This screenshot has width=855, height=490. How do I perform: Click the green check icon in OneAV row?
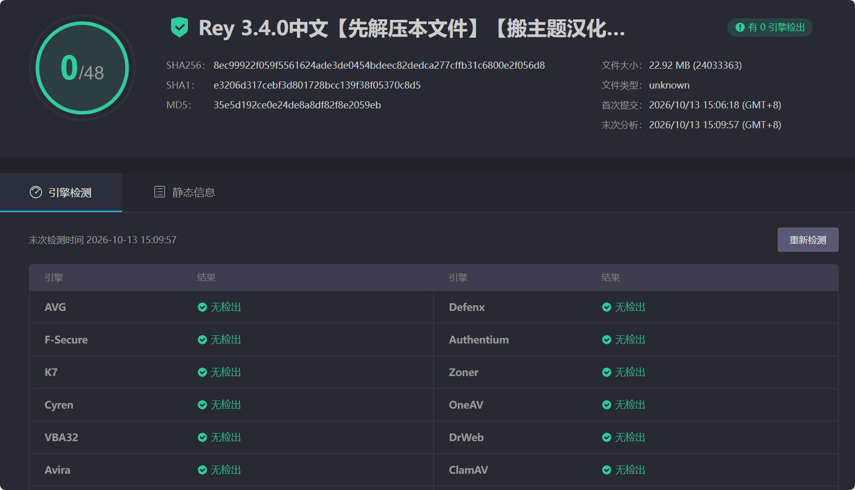click(x=606, y=405)
